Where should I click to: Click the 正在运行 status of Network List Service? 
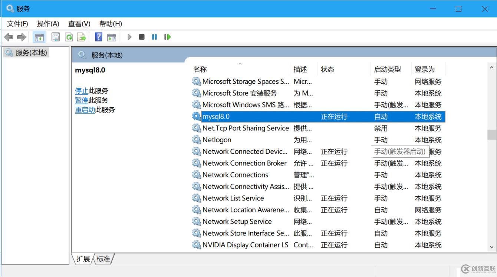point(334,198)
